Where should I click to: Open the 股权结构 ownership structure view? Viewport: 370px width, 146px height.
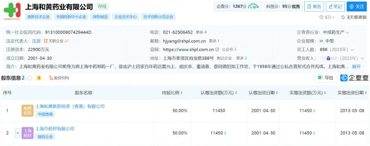pyautogui.click(x=59, y=78)
